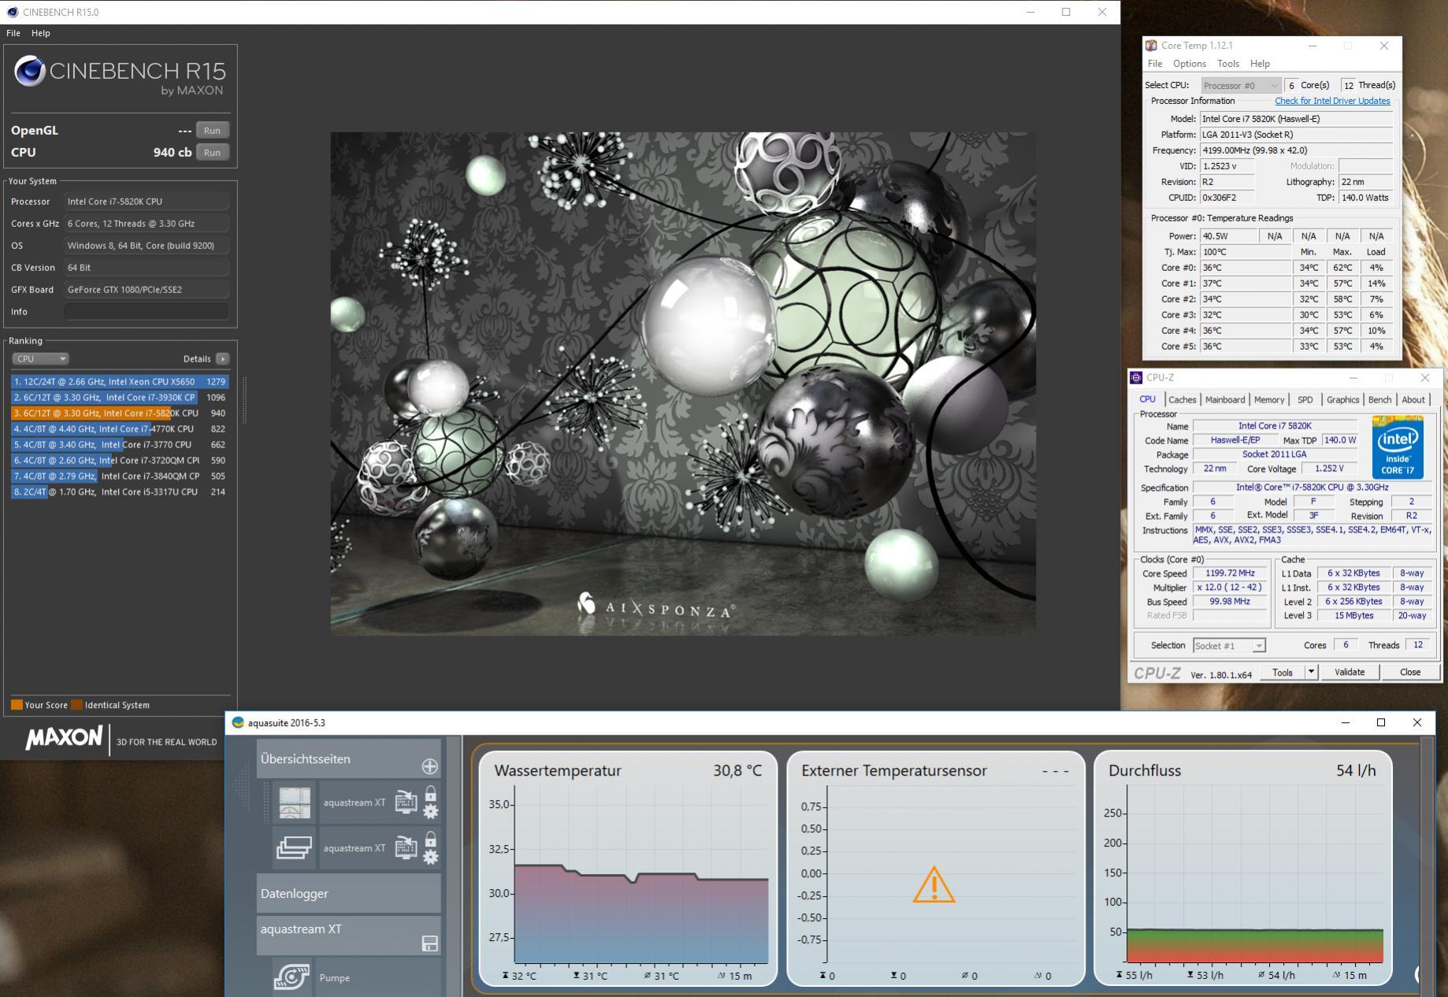Add a new overview page in aquasuite

429,766
